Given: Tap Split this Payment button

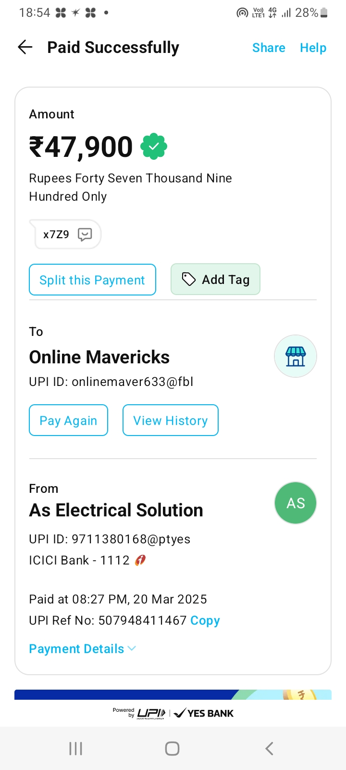Looking at the screenshot, I should [x=92, y=280].
